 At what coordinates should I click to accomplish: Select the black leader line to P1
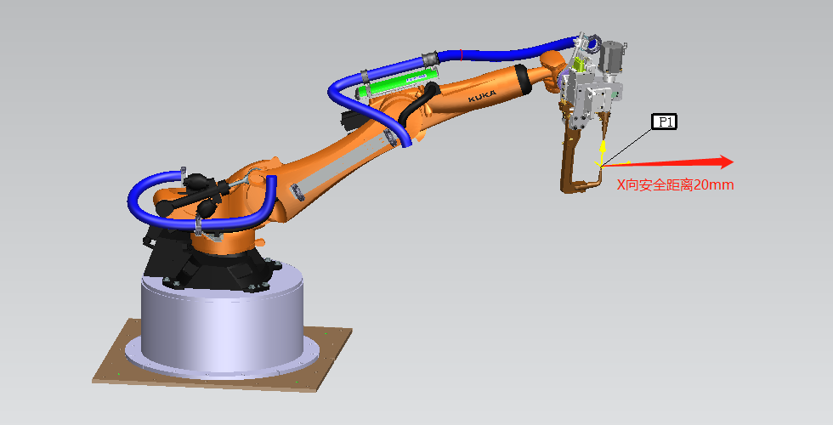(629, 144)
